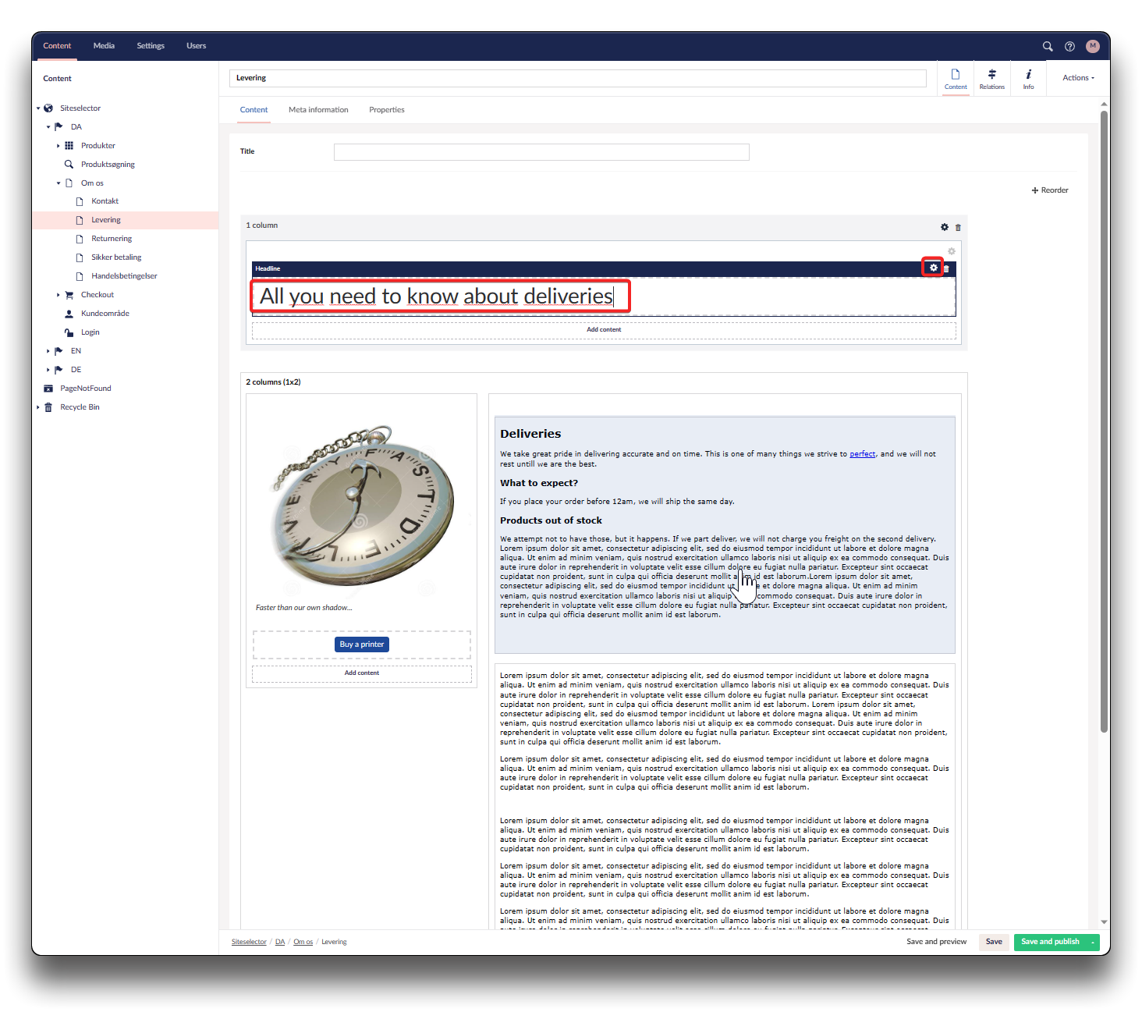Open the search magnifier in top bar
1142x1012 pixels.
[1048, 46]
